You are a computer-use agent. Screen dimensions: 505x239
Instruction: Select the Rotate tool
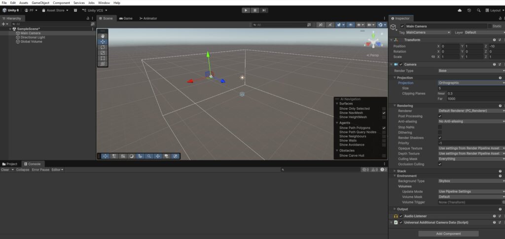pos(103,47)
